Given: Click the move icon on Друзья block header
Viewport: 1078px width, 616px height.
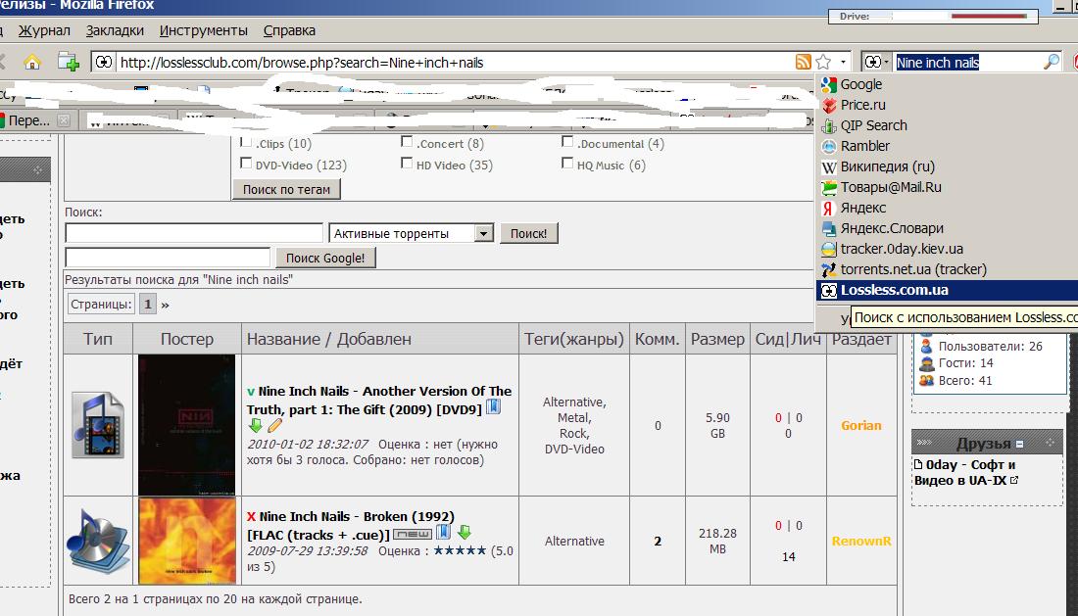Looking at the screenshot, I should click(1050, 443).
